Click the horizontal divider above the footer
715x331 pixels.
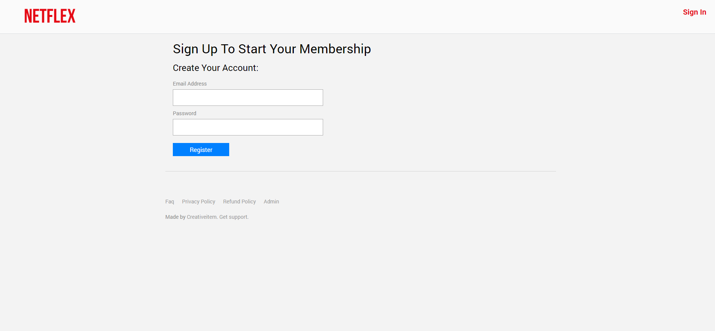pyautogui.click(x=360, y=172)
